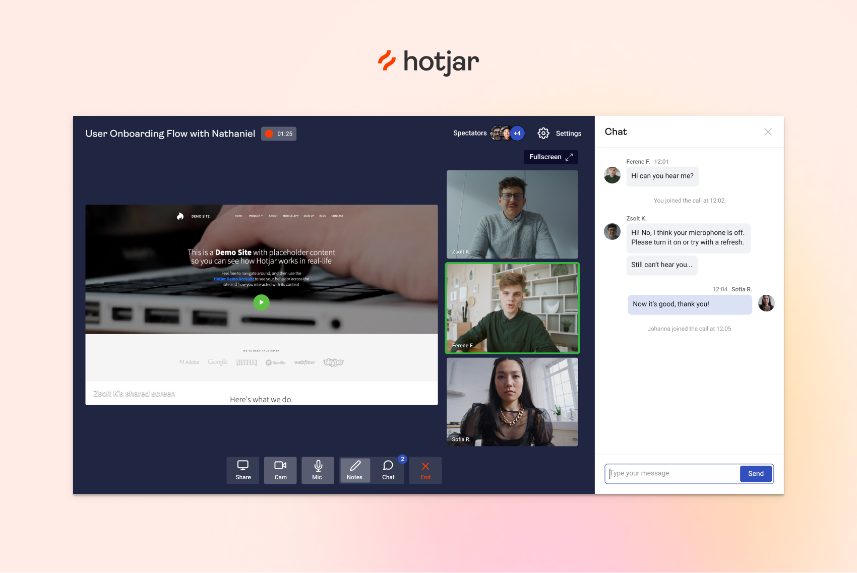Click Sofia R.'s avatar in chat
Screen dimensions: 857x573
766,303
